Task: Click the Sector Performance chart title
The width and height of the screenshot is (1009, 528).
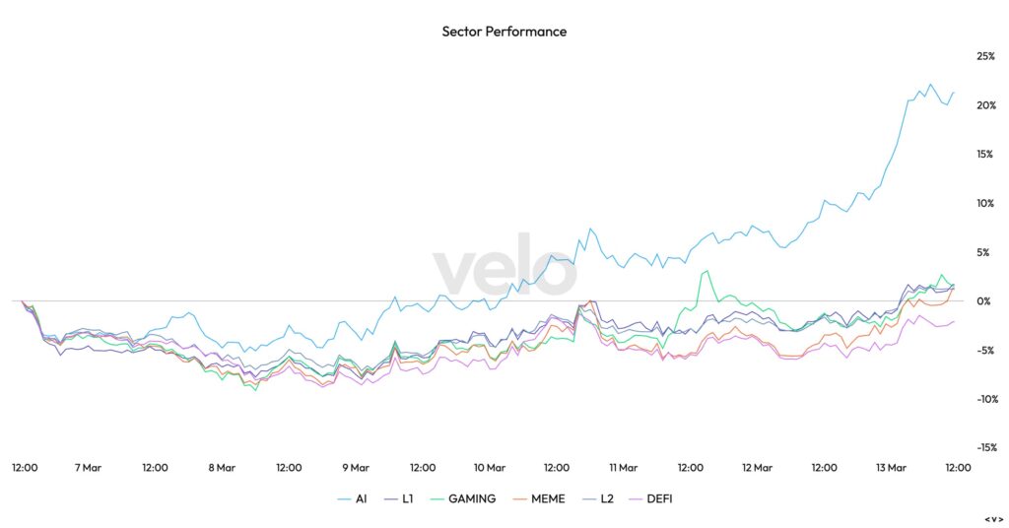Action: coord(504,32)
